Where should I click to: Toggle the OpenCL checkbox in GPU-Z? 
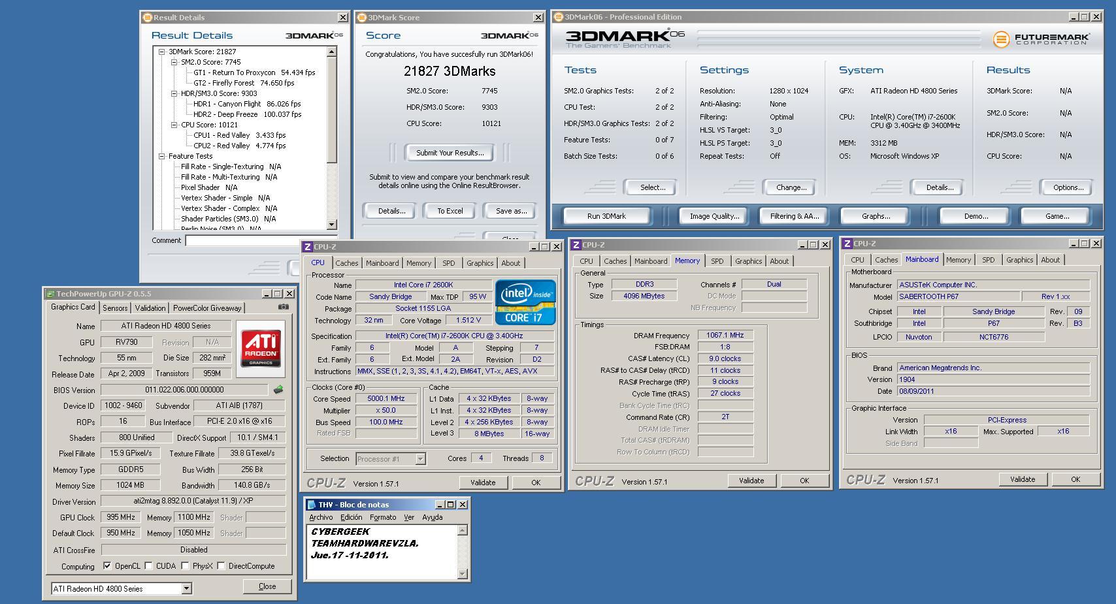tap(107, 566)
